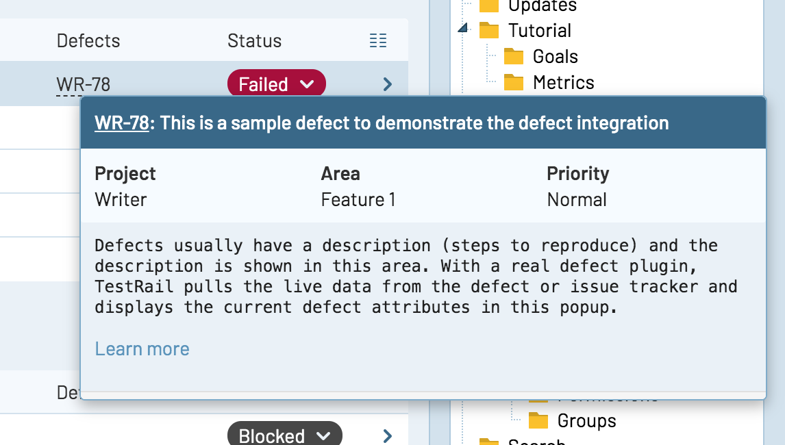The width and height of the screenshot is (785, 445).
Task: Click the Defects column header
Action: 88,41
